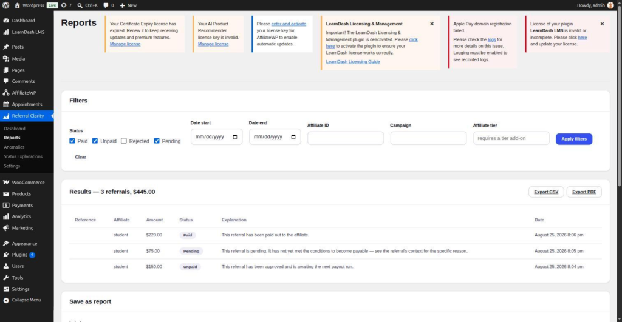The height and width of the screenshot is (322, 622).
Task: Click the WordPress logo icon in admin bar
Action: pos(5,5)
